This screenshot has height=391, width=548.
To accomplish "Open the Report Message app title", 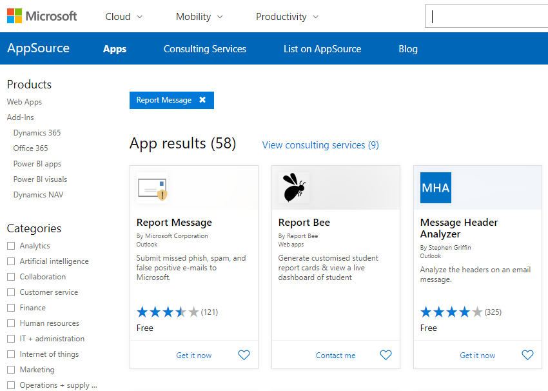I will point(175,223).
